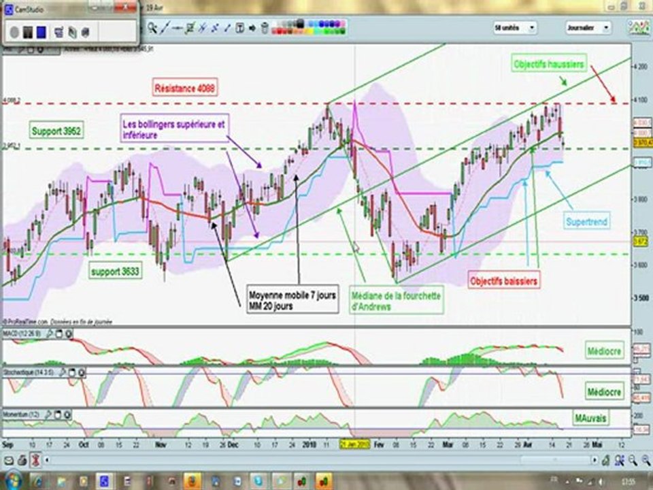This screenshot has width=653, height=490.
Task: Click the 'Objectifs baissiers' label
Action: [504, 281]
